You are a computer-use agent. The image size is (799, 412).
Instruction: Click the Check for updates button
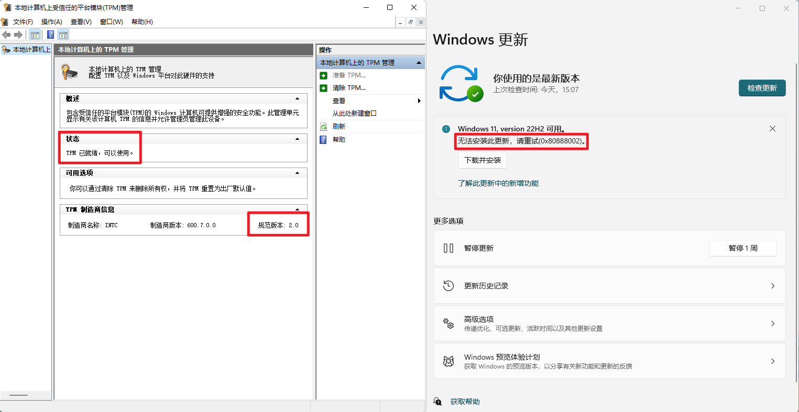coord(762,88)
